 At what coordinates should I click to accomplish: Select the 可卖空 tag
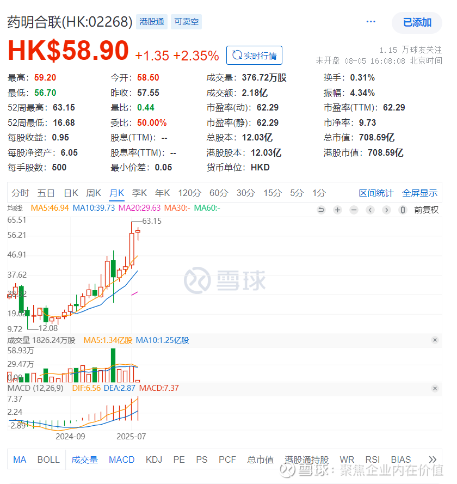(186, 22)
